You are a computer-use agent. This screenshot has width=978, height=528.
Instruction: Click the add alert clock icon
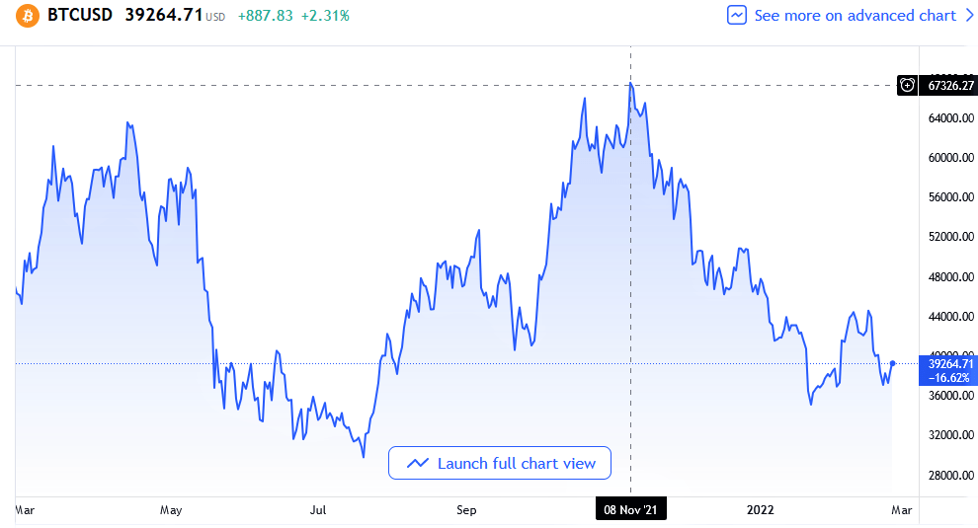(x=907, y=86)
